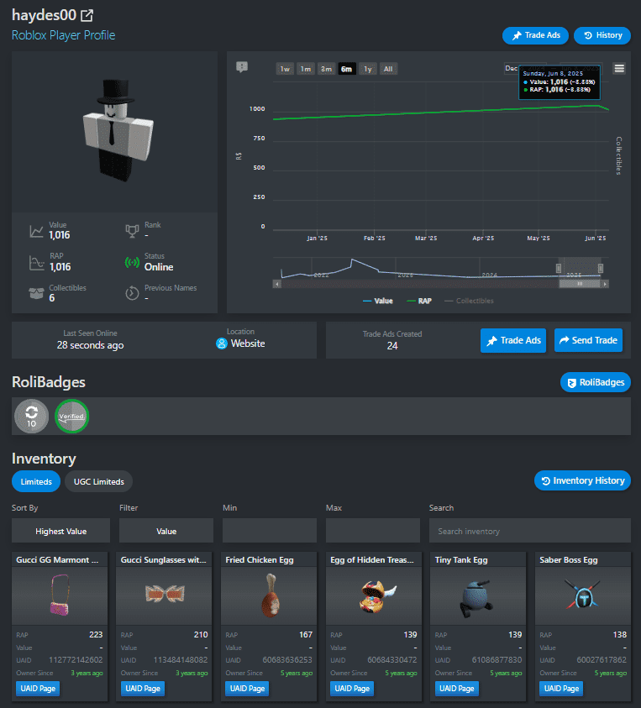Switch to UGC Limiteds inventory tab
Viewport: 641px width, 708px height.
[99, 481]
